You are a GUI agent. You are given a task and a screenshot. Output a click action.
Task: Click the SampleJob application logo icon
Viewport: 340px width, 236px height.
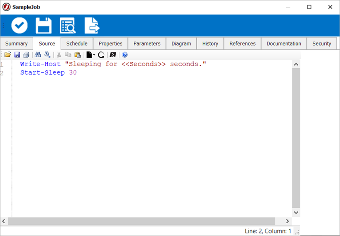(6, 7)
